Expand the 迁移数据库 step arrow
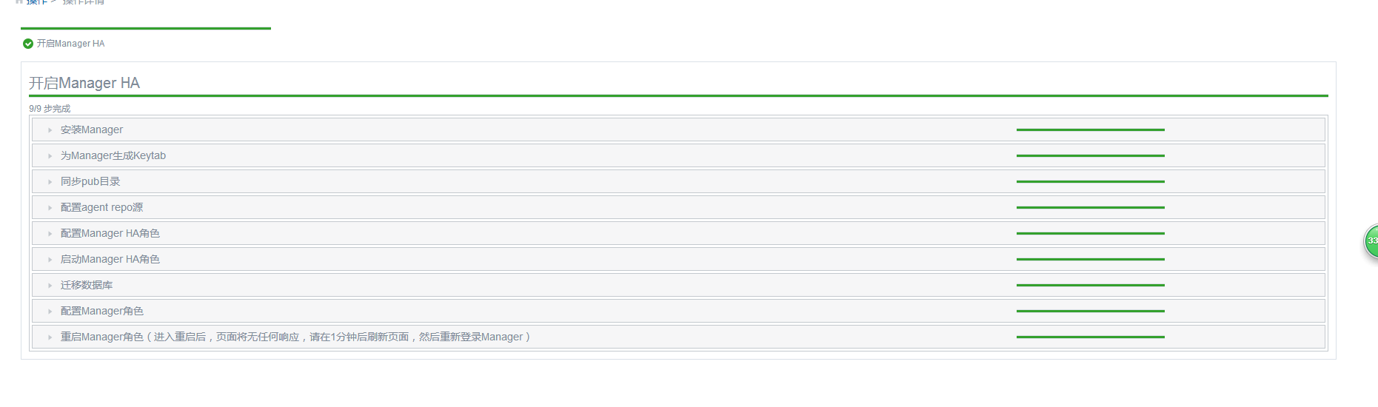Screen dimensions: 1378x407 [x=50, y=286]
